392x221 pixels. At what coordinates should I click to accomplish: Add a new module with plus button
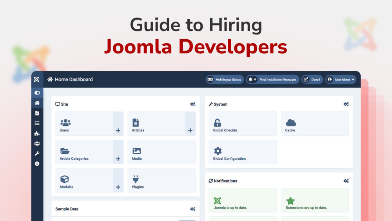[118, 180]
